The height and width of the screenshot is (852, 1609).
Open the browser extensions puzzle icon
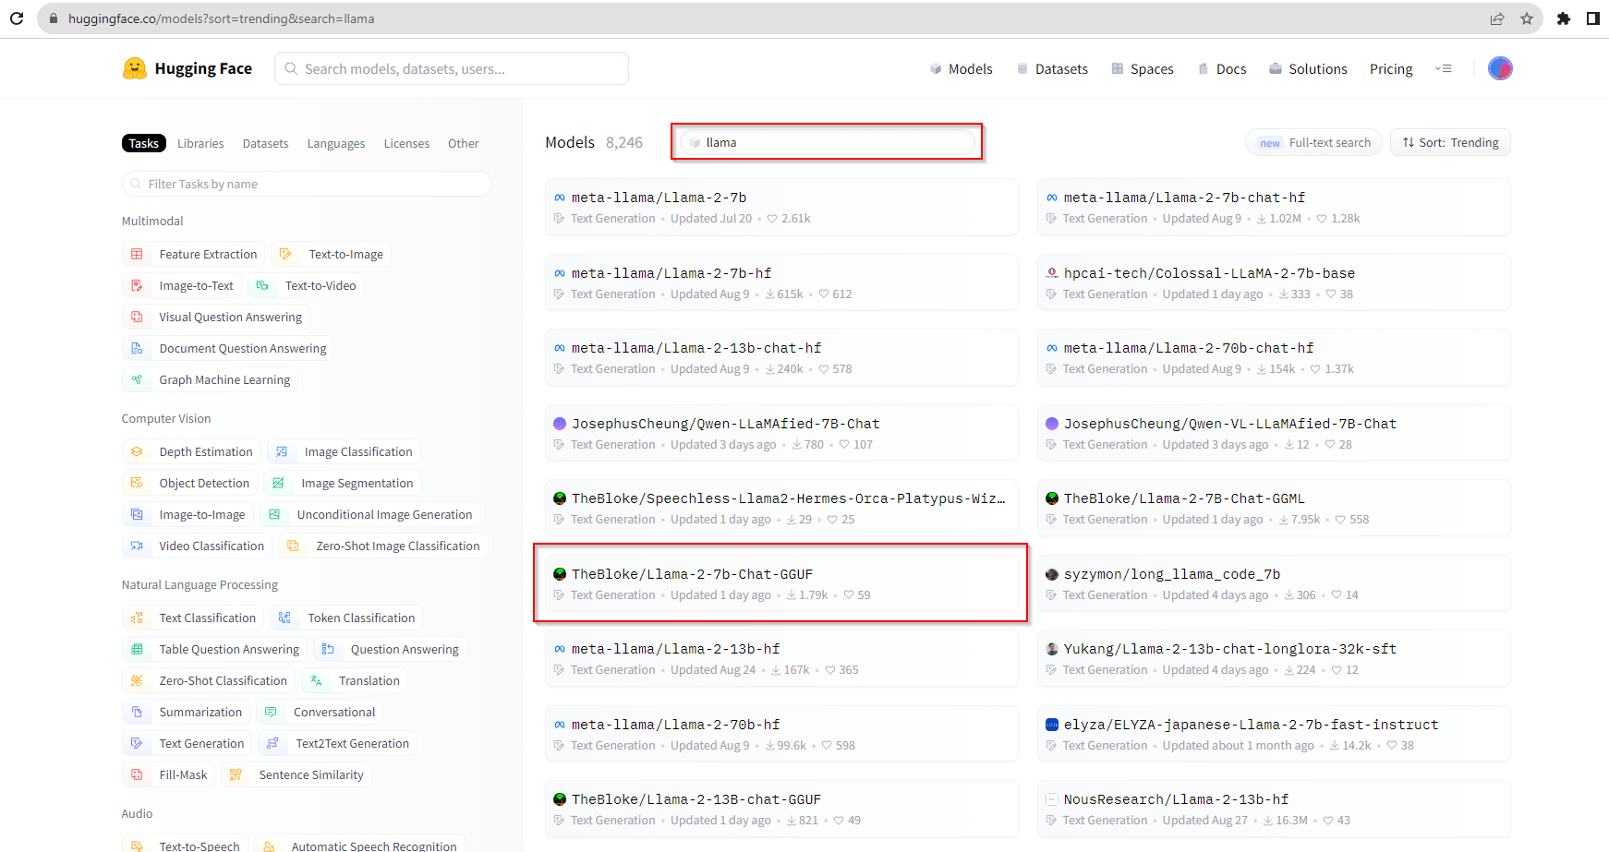pos(1563,18)
